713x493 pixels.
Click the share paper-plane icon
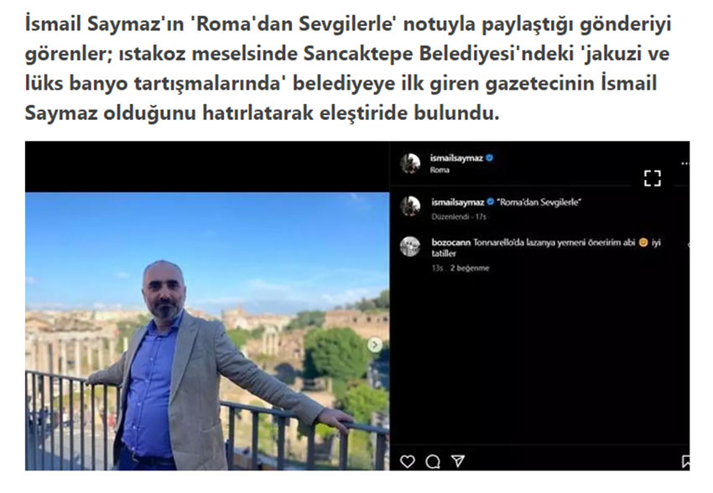coord(458,461)
